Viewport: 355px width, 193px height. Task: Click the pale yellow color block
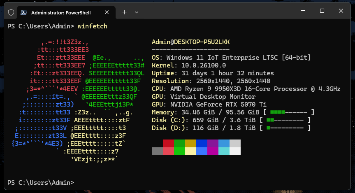click(190, 151)
